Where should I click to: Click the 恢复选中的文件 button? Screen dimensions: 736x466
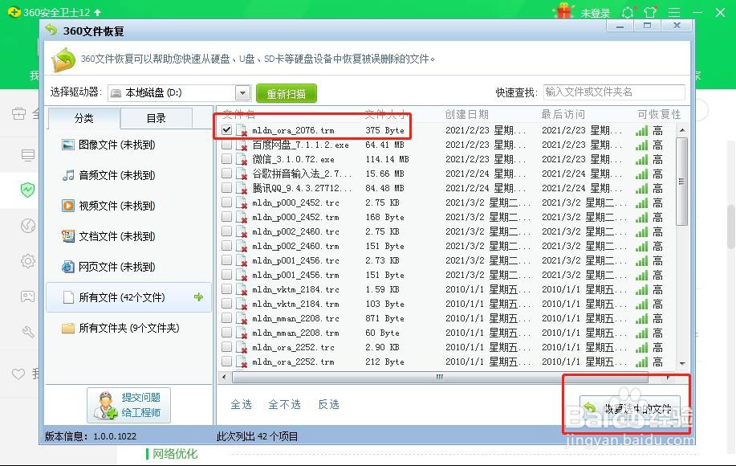[x=630, y=408]
